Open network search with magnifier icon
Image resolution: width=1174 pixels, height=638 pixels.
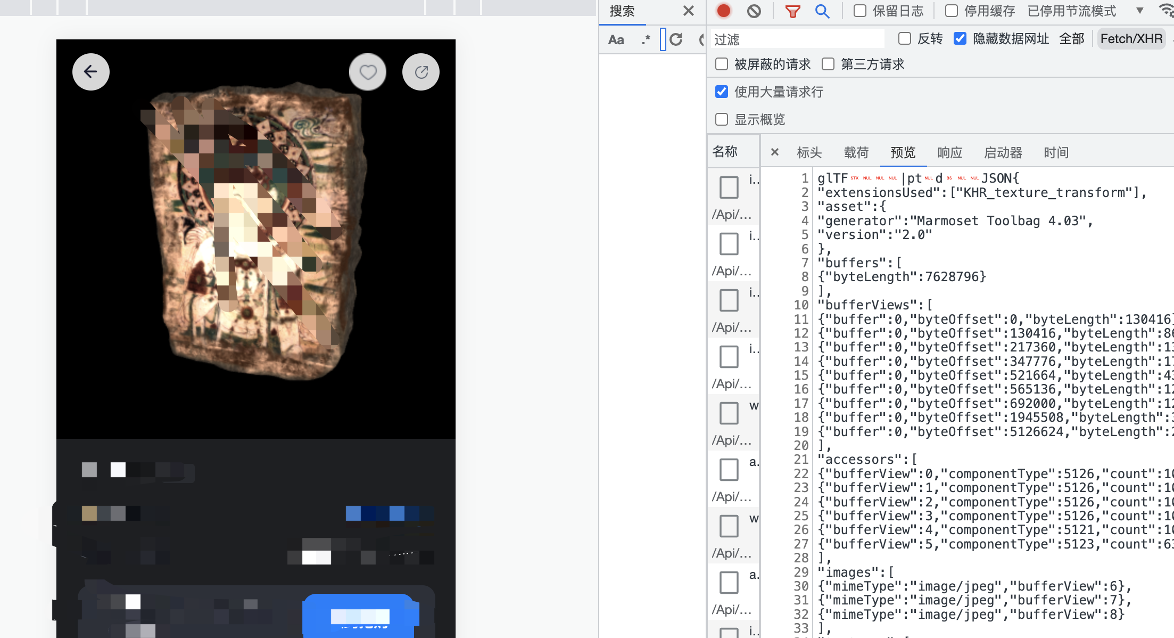click(x=822, y=11)
